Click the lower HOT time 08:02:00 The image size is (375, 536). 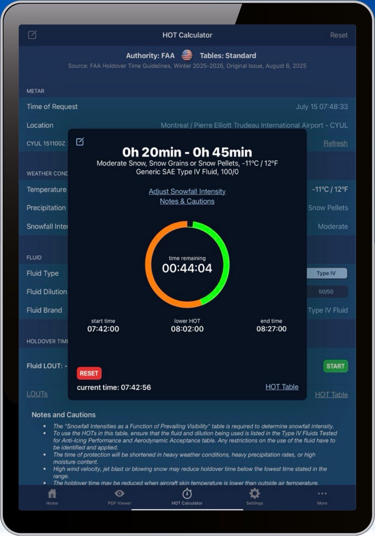click(x=187, y=329)
